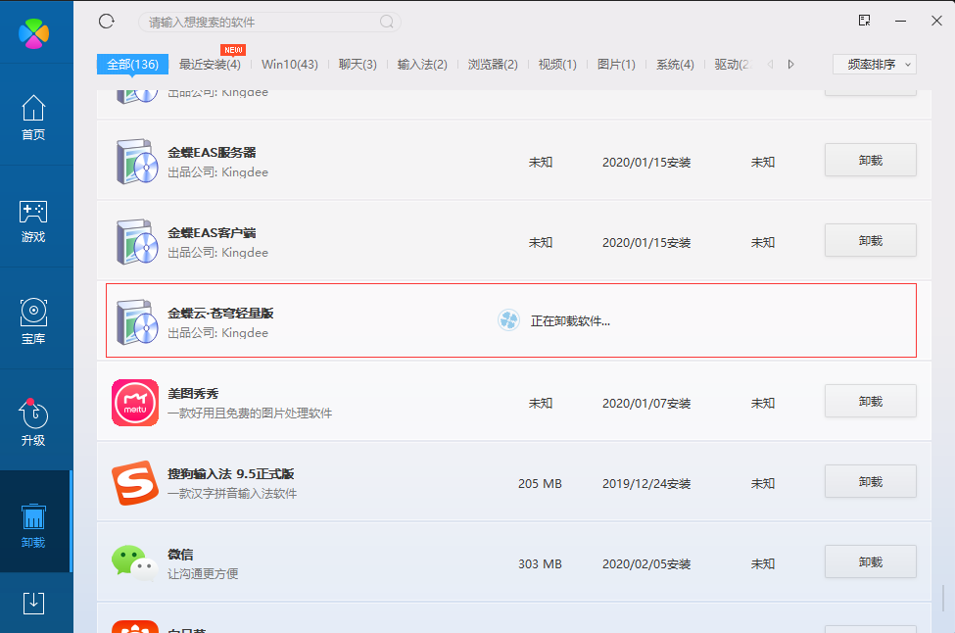Switch to the 浏览器(2) tab
Screen dimensions: 955x633
tap(493, 65)
